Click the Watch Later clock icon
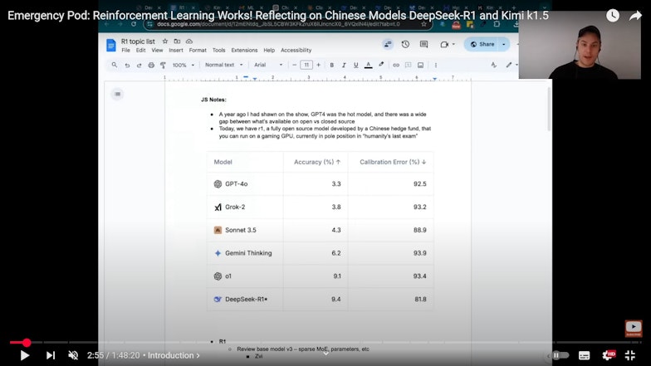This screenshot has width=651, height=366. (x=613, y=15)
